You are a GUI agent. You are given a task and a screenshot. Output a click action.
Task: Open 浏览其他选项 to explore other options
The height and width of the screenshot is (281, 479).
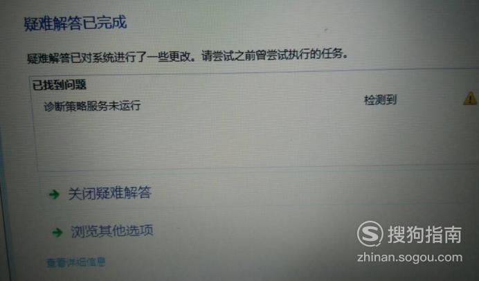(112, 231)
